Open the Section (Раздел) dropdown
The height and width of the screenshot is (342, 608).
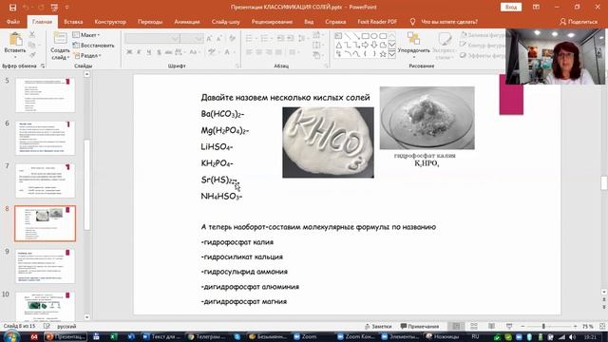pos(87,55)
